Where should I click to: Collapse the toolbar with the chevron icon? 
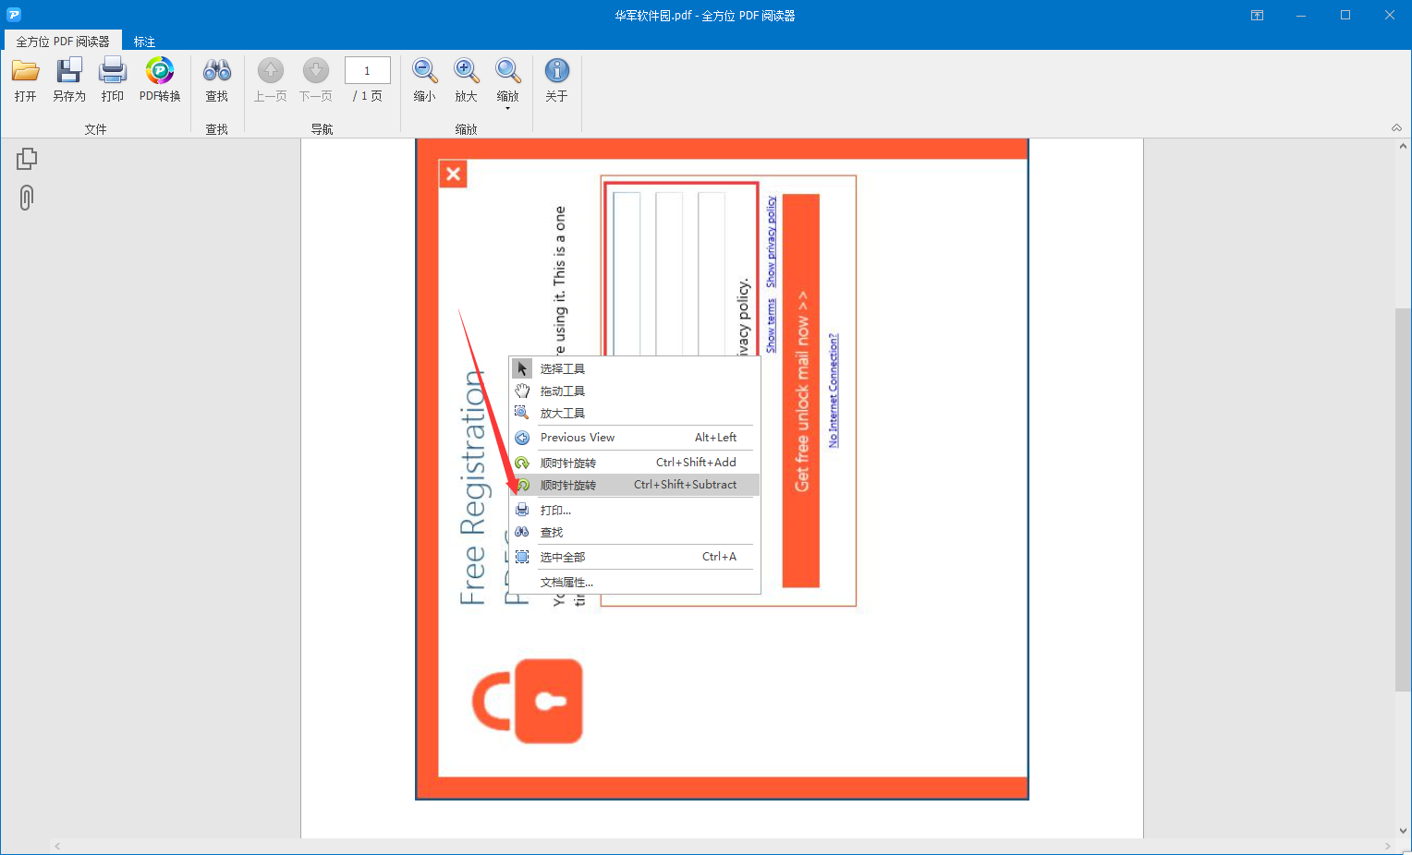point(1395,127)
